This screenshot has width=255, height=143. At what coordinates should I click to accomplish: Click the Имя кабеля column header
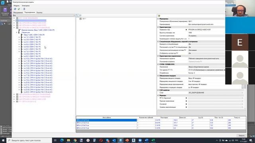pyautogui.click(x=106, y=118)
